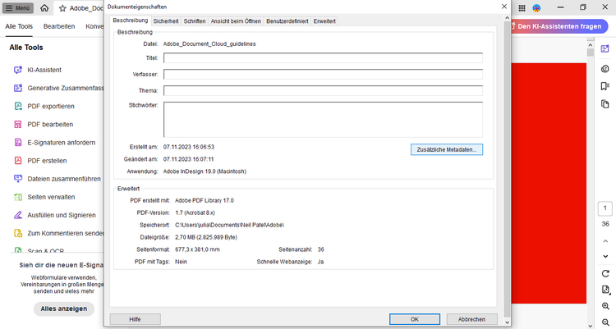Open the Benutzerdefiniert tab
The image size is (616, 329).
point(287,21)
